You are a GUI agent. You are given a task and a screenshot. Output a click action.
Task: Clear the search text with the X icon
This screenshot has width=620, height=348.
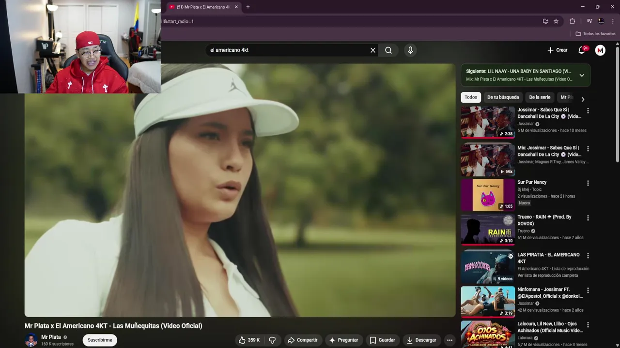[373, 50]
